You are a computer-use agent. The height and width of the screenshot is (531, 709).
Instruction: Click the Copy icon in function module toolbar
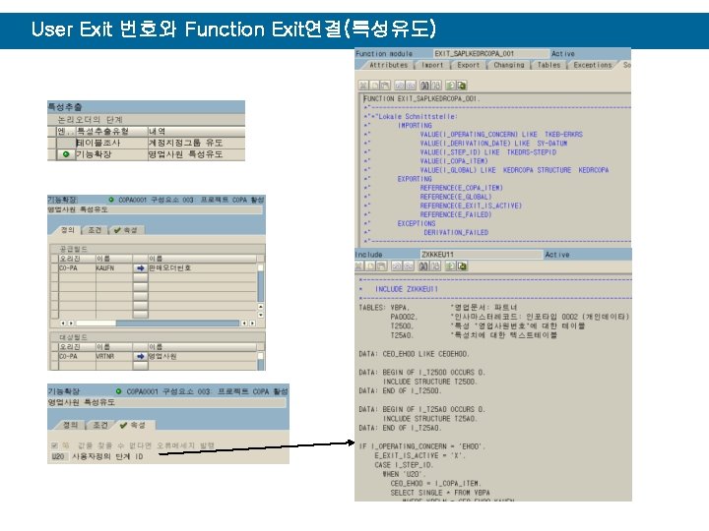coord(374,85)
